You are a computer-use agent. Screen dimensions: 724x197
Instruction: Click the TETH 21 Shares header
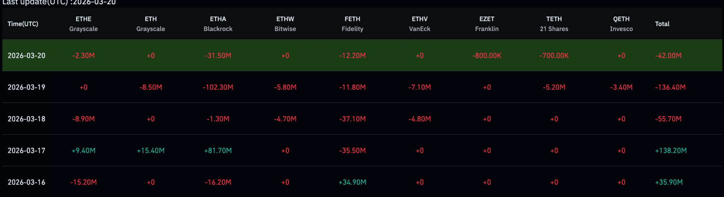[554, 24]
